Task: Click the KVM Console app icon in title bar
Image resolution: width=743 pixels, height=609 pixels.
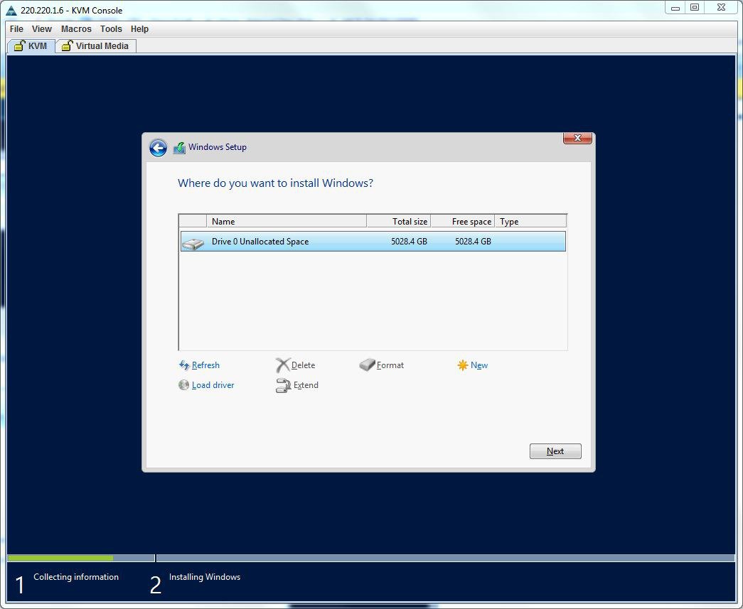Action: (x=11, y=11)
